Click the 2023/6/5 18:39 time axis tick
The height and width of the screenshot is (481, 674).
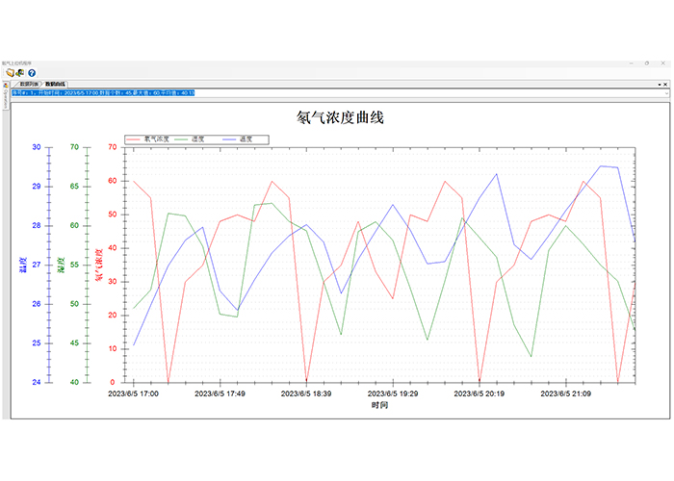pos(307,393)
